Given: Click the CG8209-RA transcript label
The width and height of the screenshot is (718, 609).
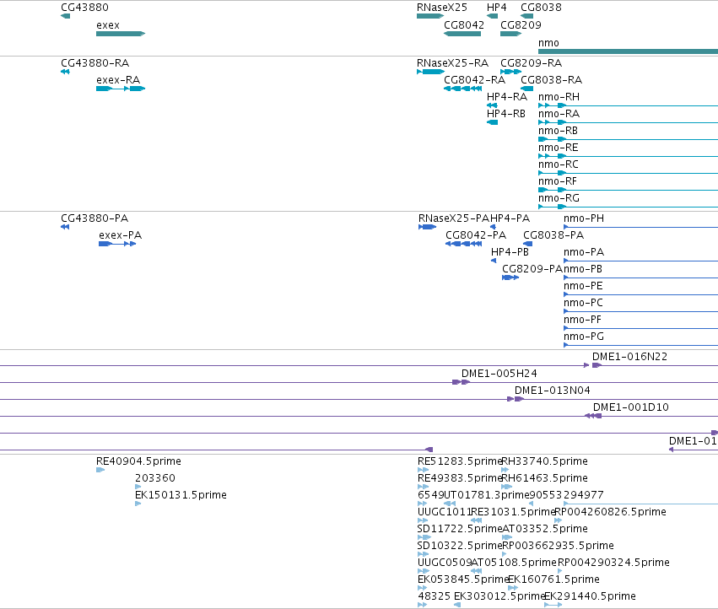Looking at the screenshot, I should click(531, 63).
